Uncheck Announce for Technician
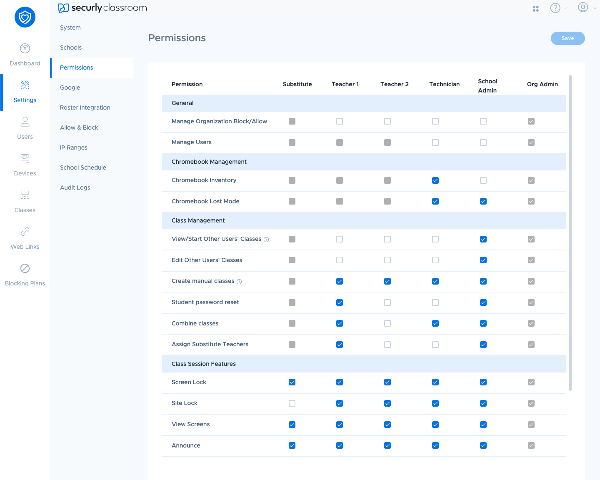 point(435,445)
